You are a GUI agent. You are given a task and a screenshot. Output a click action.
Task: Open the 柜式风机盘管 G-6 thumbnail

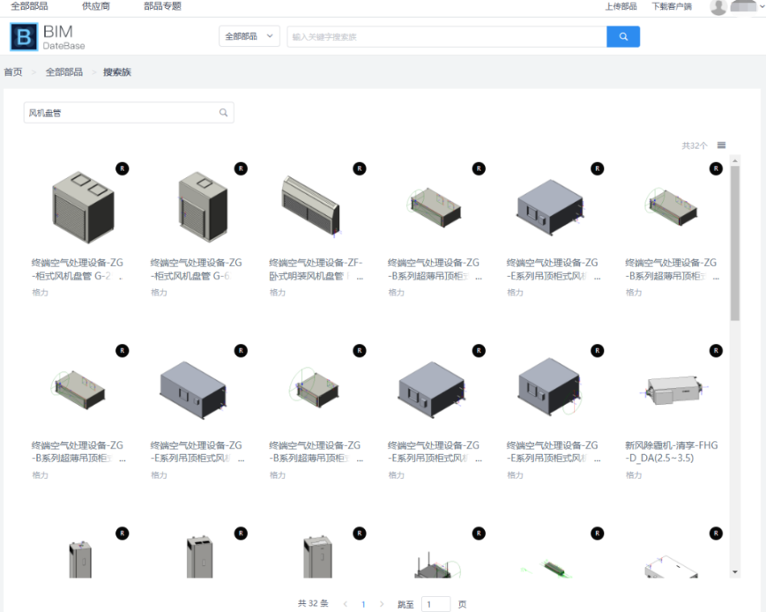[x=203, y=206]
